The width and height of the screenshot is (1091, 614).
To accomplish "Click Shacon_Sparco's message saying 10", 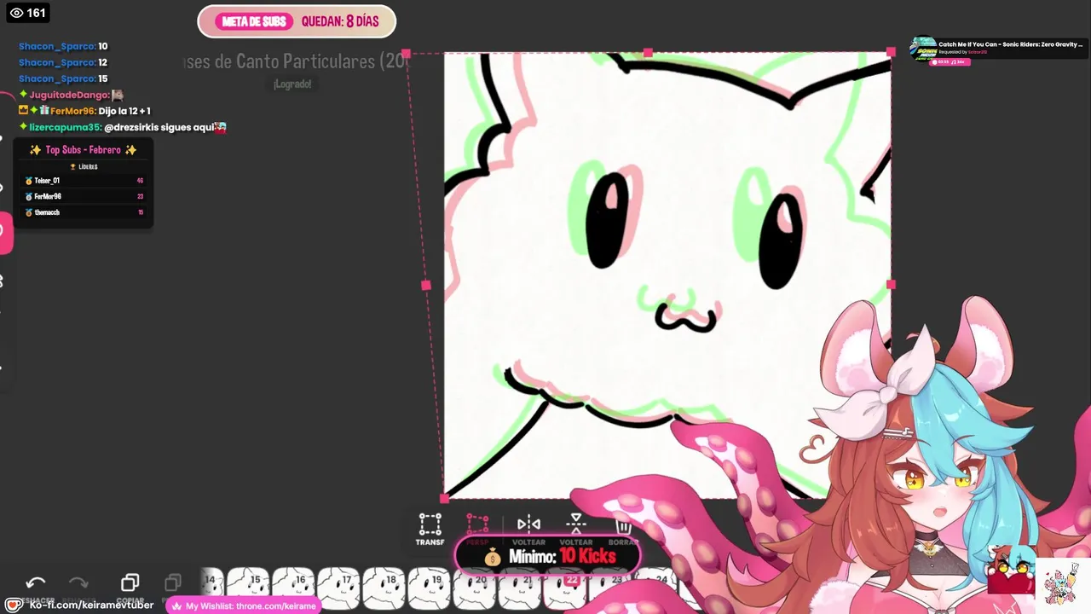I will 63,46.
